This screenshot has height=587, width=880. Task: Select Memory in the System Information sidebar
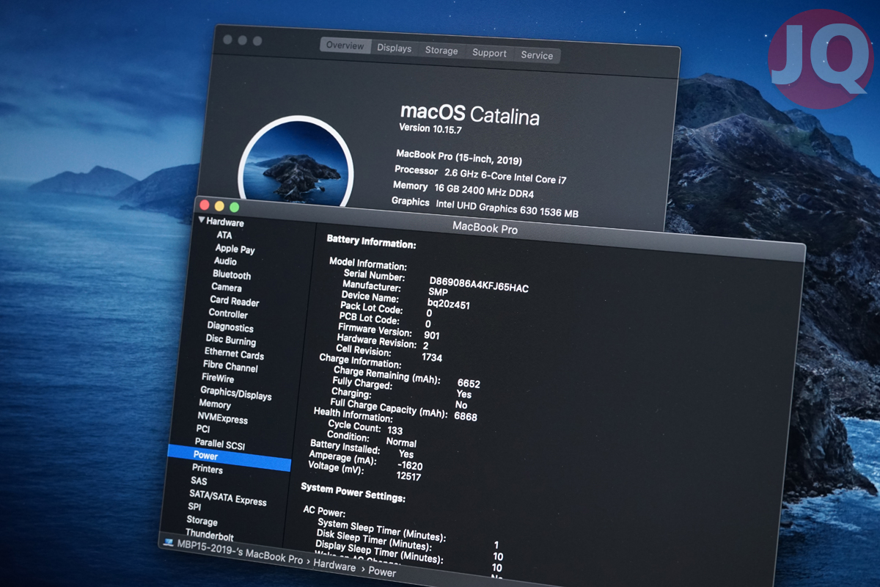click(x=215, y=404)
